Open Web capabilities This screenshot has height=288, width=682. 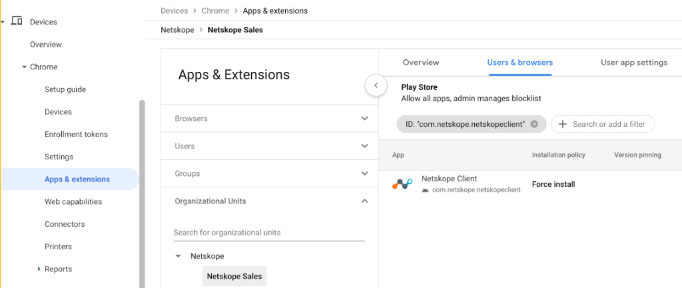tap(73, 201)
